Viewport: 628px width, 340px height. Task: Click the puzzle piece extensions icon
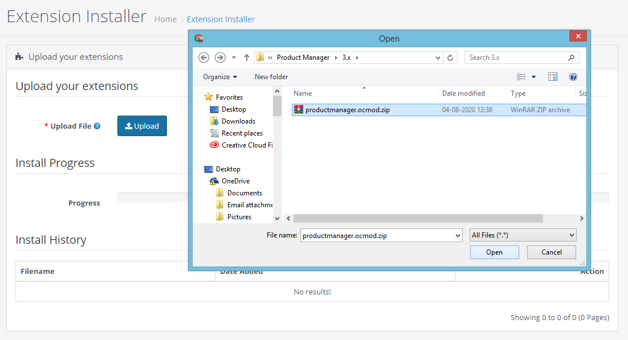tap(19, 57)
